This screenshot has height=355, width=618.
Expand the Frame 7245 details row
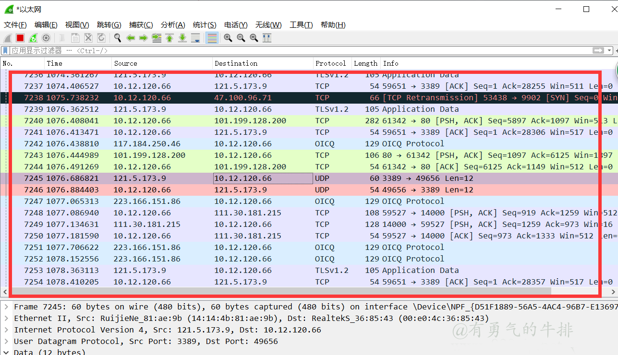click(6, 307)
